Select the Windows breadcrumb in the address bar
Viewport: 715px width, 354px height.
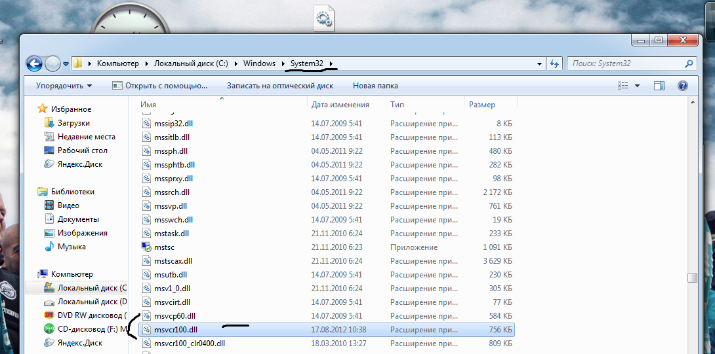coord(259,63)
